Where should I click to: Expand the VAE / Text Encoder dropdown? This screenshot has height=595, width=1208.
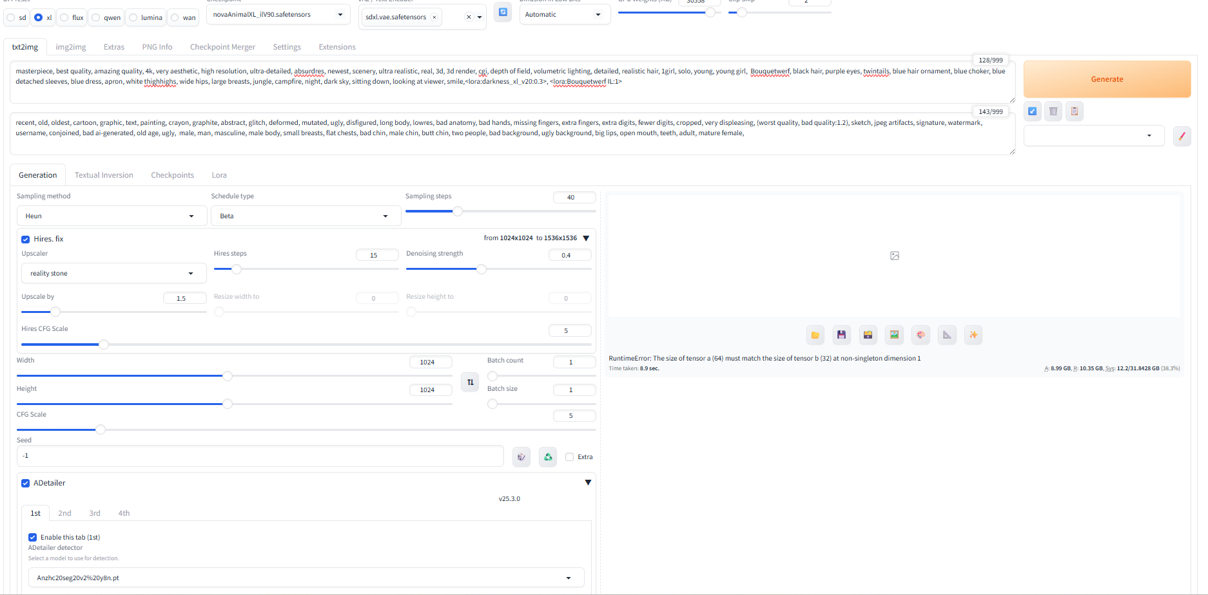click(x=480, y=17)
